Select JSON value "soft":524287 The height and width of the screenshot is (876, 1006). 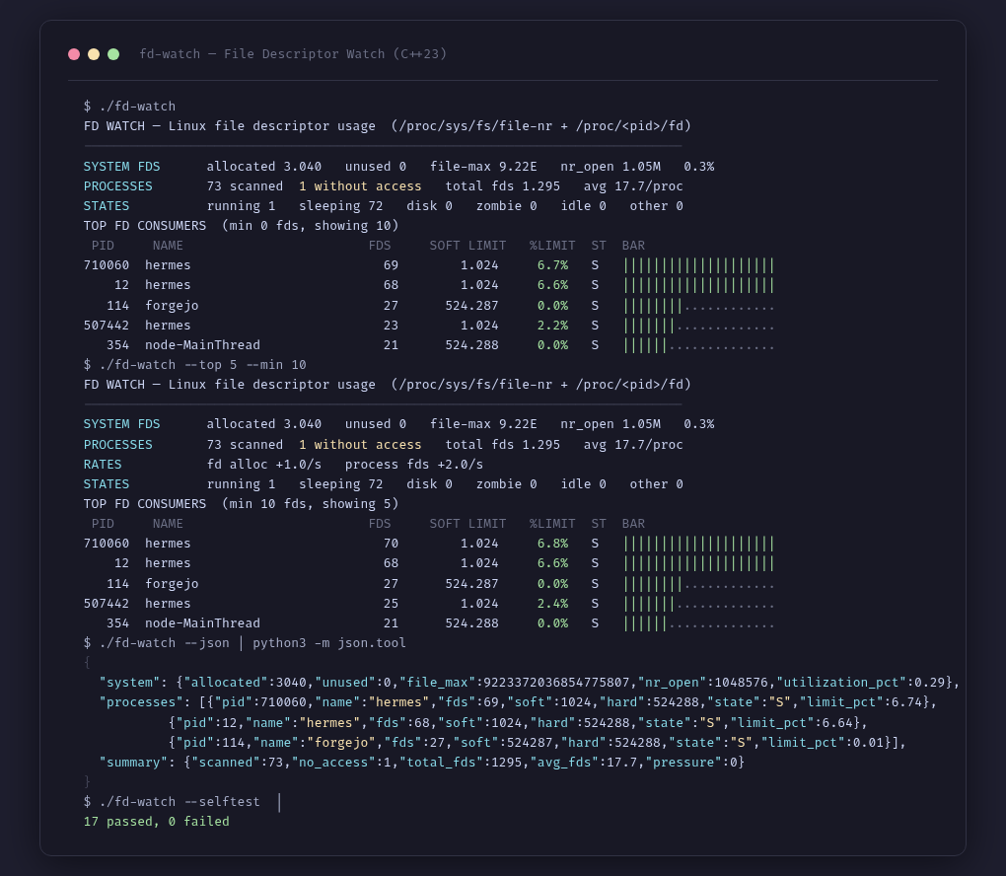click(x=502, y=742)
